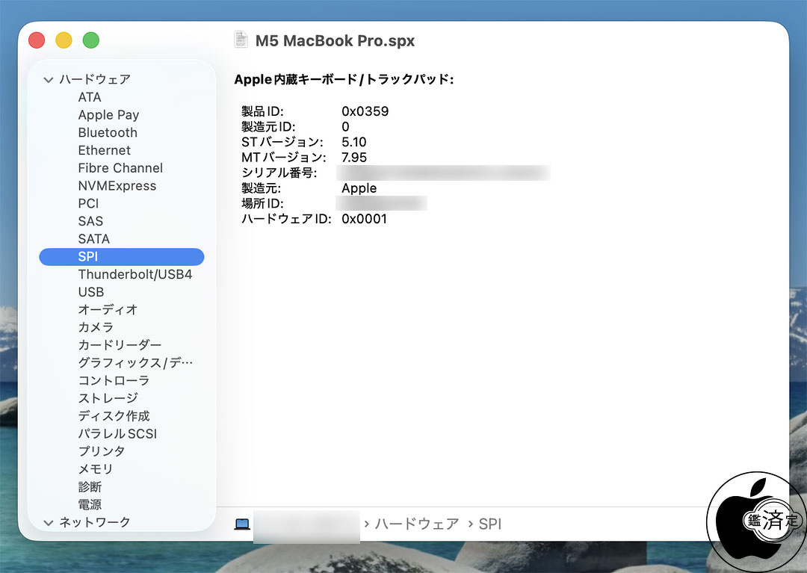
Task: Collapse the ハードウェア section
Action: tap(49, 79)
